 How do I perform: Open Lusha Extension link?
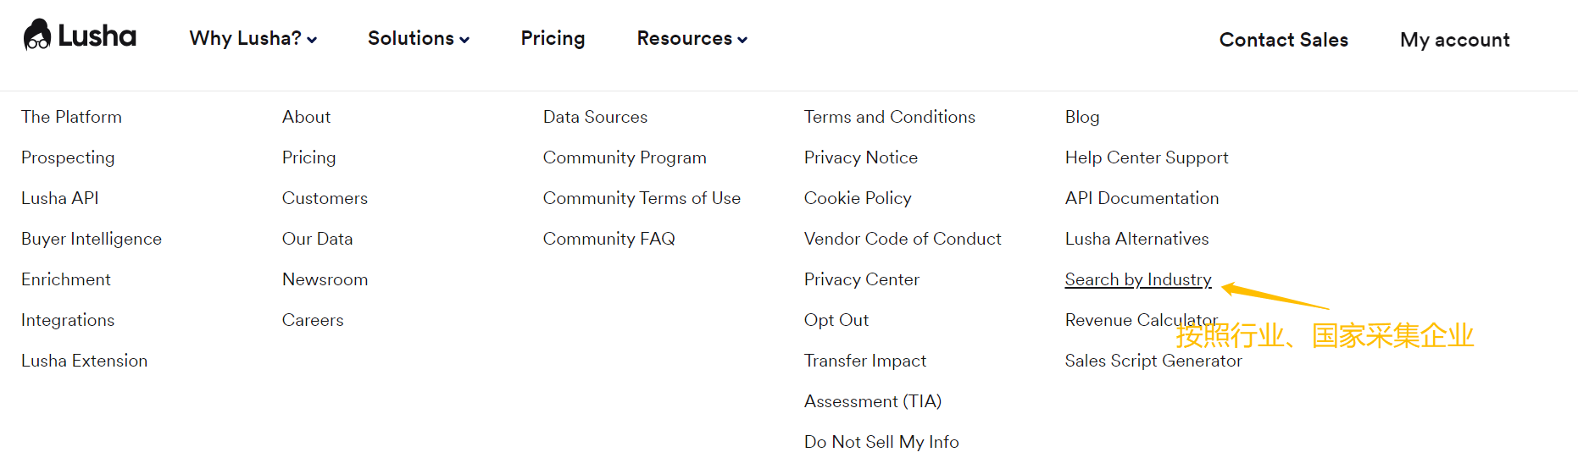[85, 361]
